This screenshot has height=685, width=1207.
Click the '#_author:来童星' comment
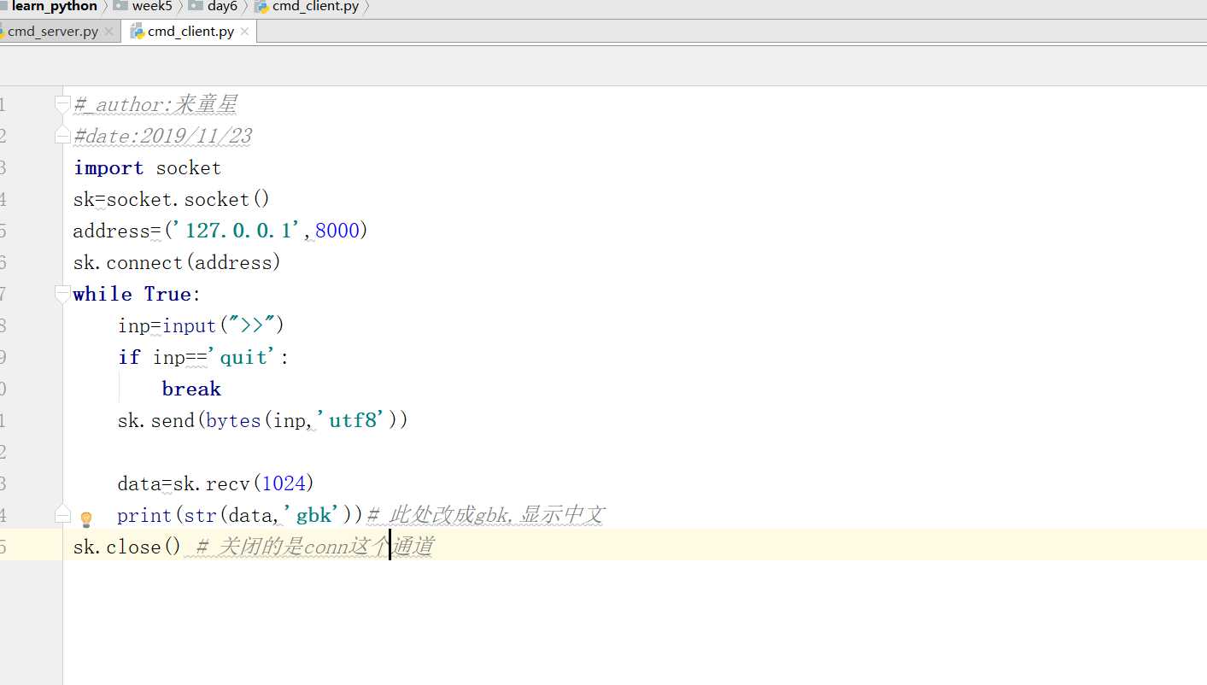[x=155, y=104]
